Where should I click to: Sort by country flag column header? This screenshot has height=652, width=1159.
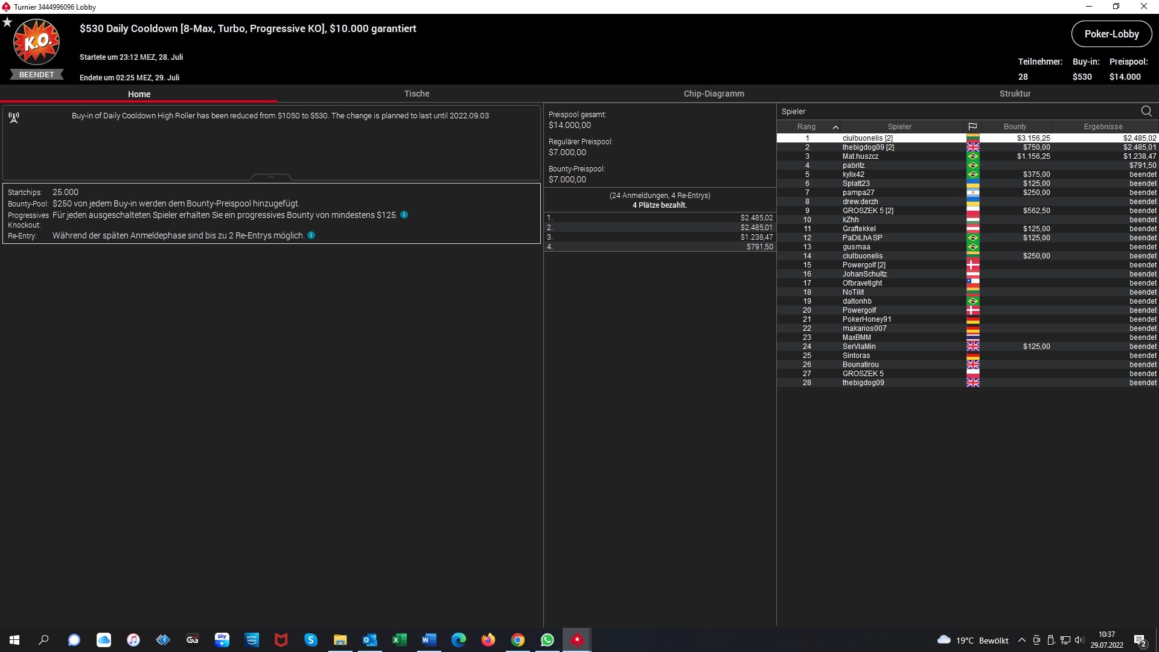pos(972,127)
